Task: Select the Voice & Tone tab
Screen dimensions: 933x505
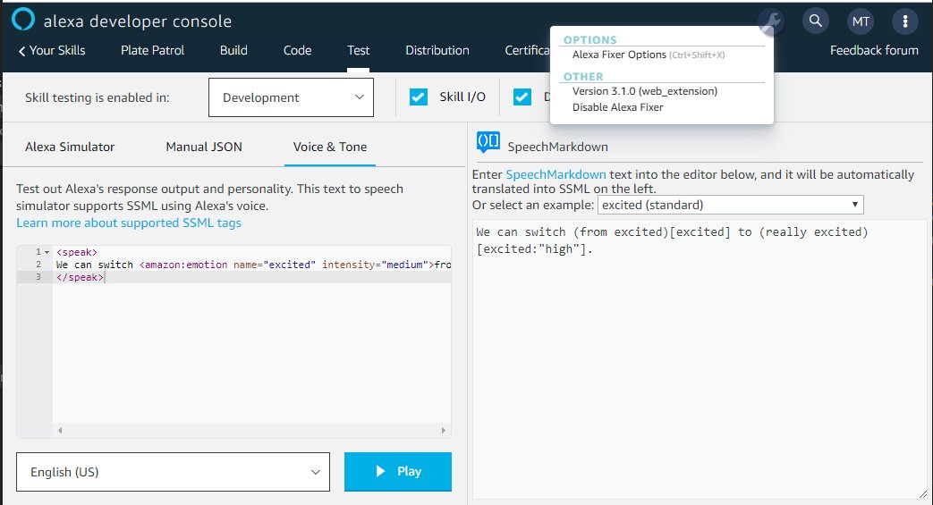Action: point(330,147)
